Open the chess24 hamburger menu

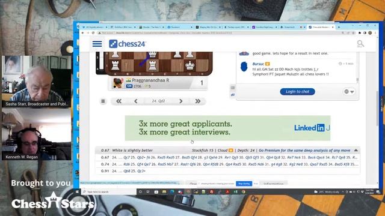click(x=97, y=44)
